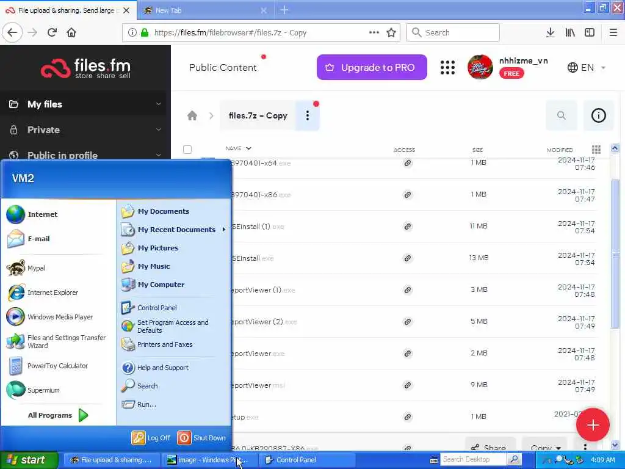Click the Log Off button
The width and height of the screenshot is (625, 469).
pyautogui.click(x=151, y=438)
